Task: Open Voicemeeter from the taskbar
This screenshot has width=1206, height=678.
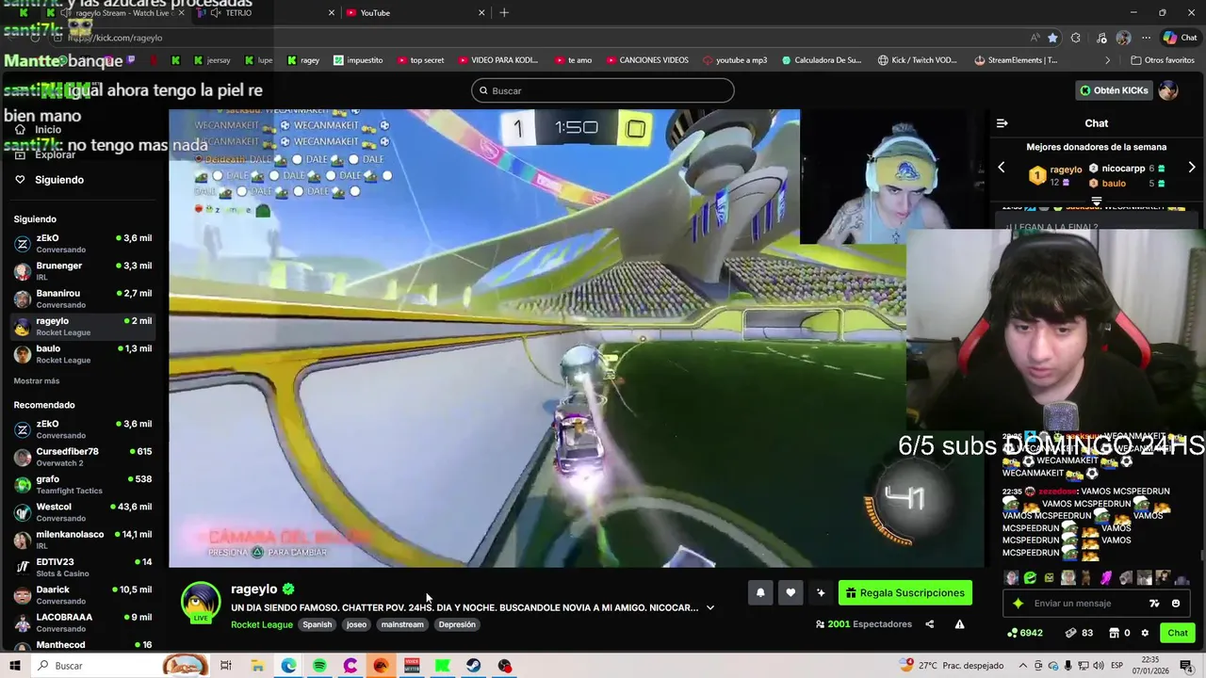Action: click(412, 666)
